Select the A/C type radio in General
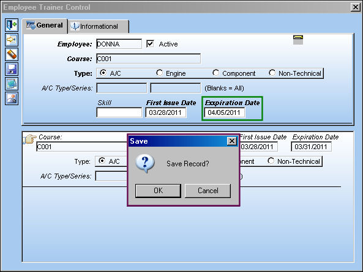Image resolution: width=363 pixels, height=272 pixels. (x=103, y=73)
